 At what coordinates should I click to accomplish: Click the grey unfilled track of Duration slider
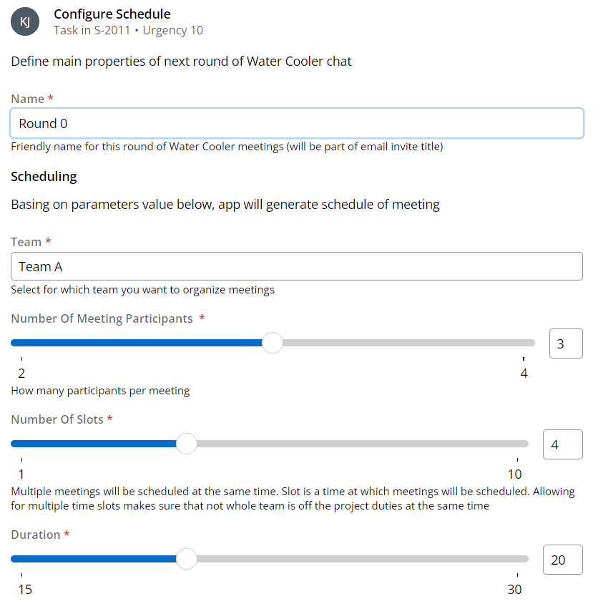[x=358, y=559]
